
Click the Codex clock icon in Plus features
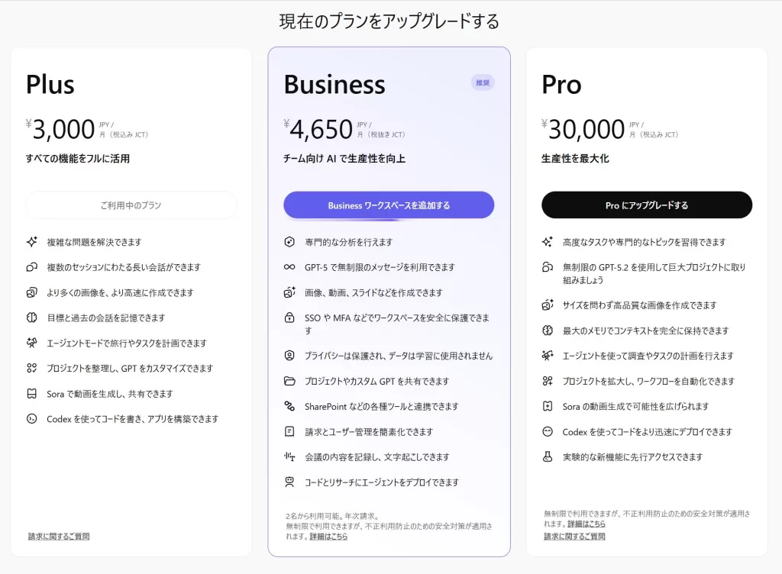click(32, 419)
